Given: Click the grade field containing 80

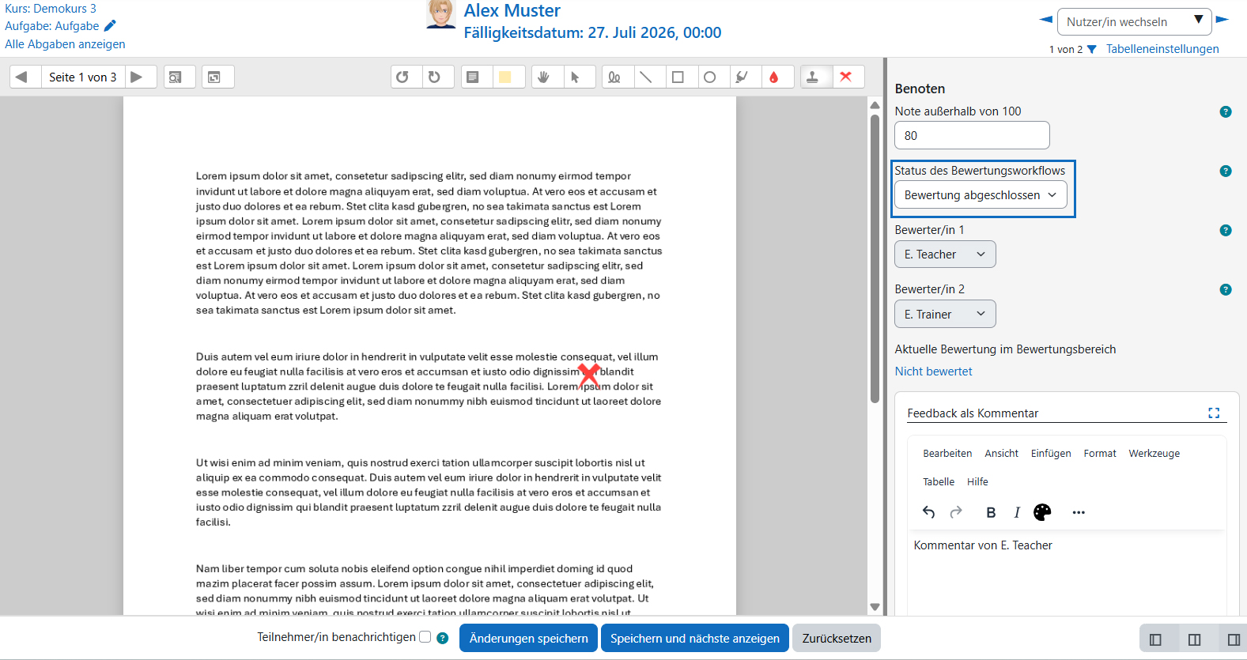Looking at the screenshot, I should (972, 135).
